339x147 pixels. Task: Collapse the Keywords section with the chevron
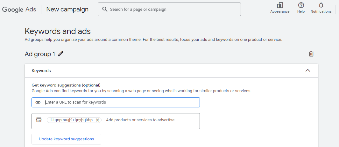[x=308, y=71]
